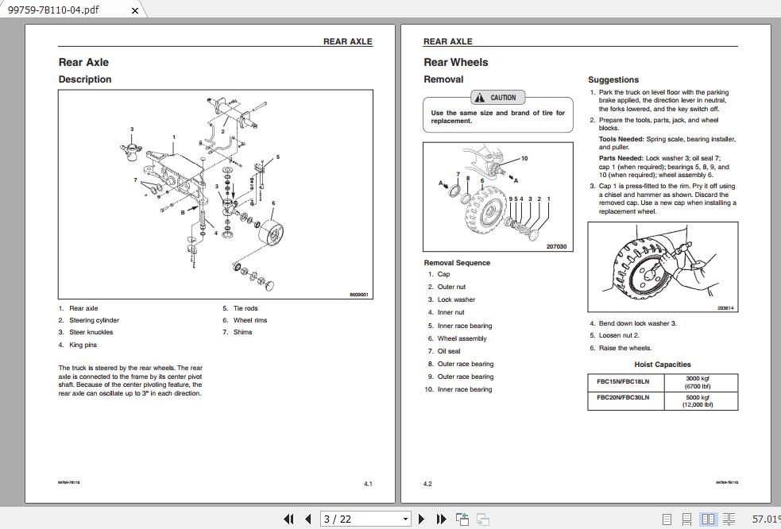Viewport: 781px width, 529px height.
Task: Jump to the first page with double-arrow icon
Action: pos(290,519)
